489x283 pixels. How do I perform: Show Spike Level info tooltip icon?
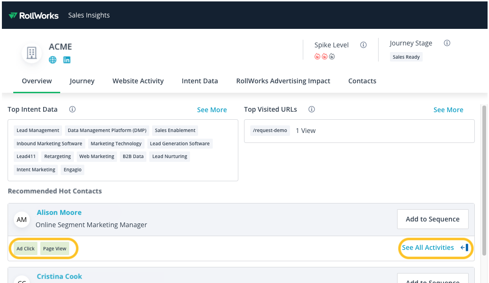point(363,45)
